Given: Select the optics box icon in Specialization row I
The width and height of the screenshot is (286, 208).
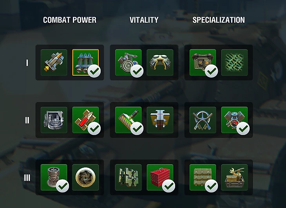Looking at the screenshot, I should (x=203, y=62).
